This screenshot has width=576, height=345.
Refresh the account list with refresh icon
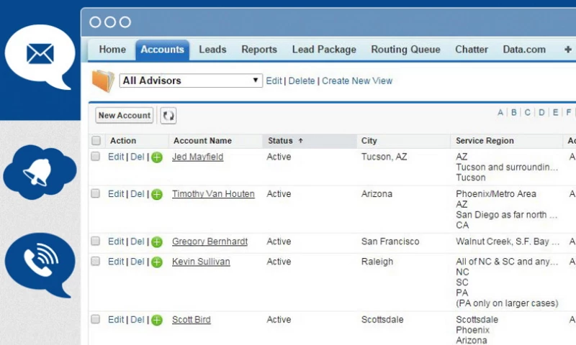(x=168, y=116)
